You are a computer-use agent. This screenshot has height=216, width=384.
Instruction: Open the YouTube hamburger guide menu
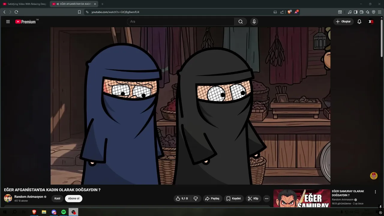(x=8, y=22)
